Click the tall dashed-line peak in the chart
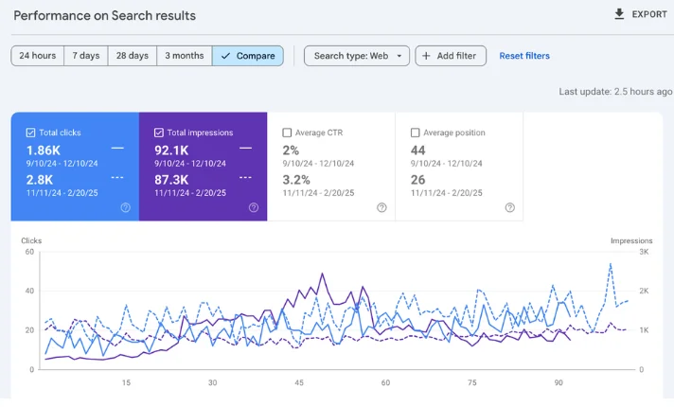Screen dimensions: 674x407 coord(611,264)
